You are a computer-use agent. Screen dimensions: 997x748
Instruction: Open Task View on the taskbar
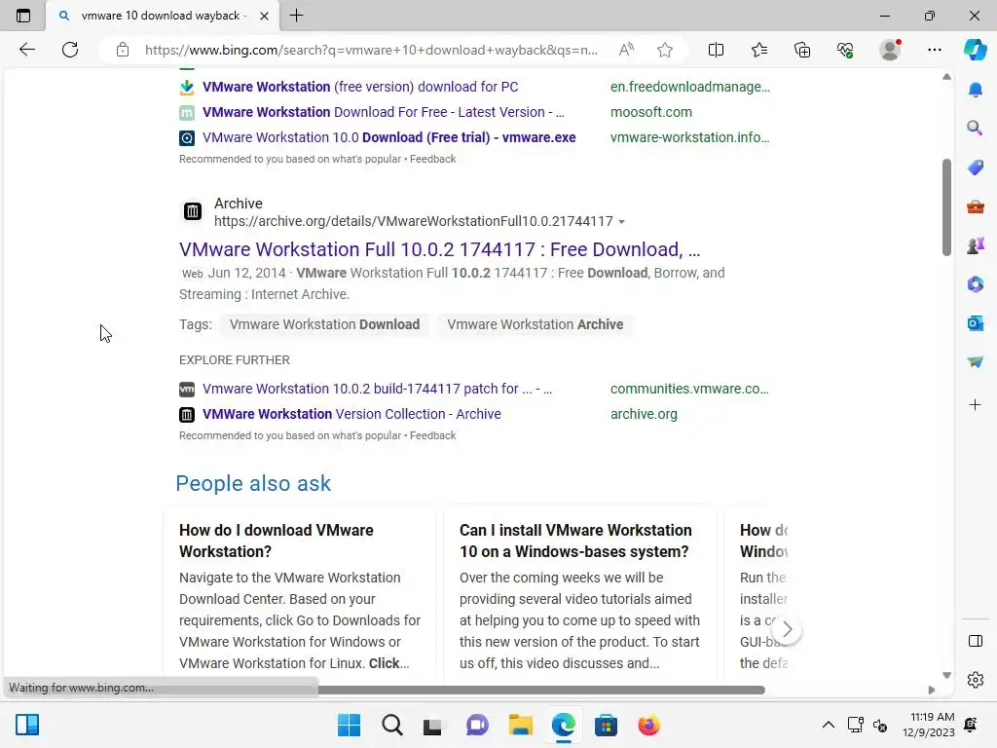[433, 725]
